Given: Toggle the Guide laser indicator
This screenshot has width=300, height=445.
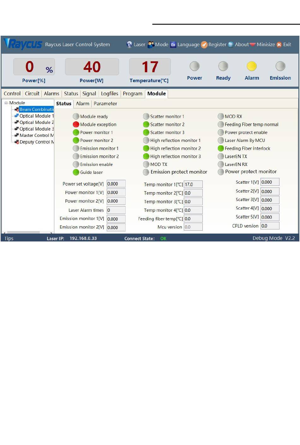Looking at the screenshot, I should [x=76, y=172].
